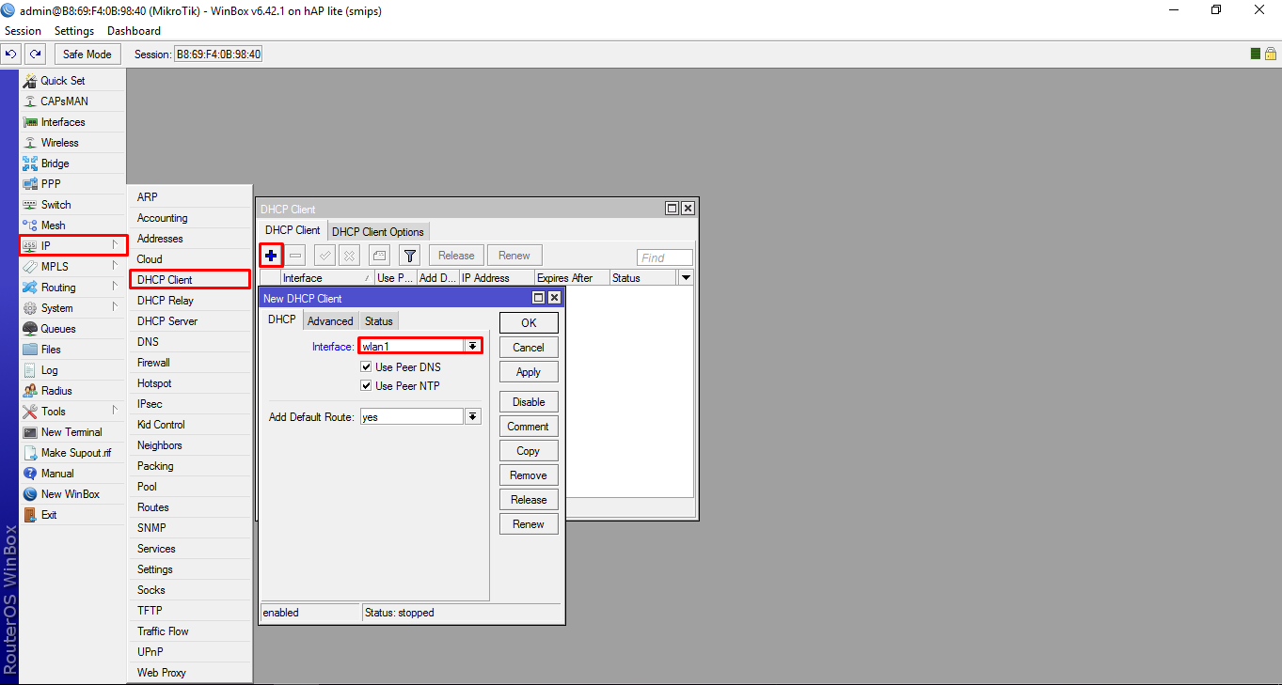
Task: Click the padlock icon at top right
Action: 1270,54
